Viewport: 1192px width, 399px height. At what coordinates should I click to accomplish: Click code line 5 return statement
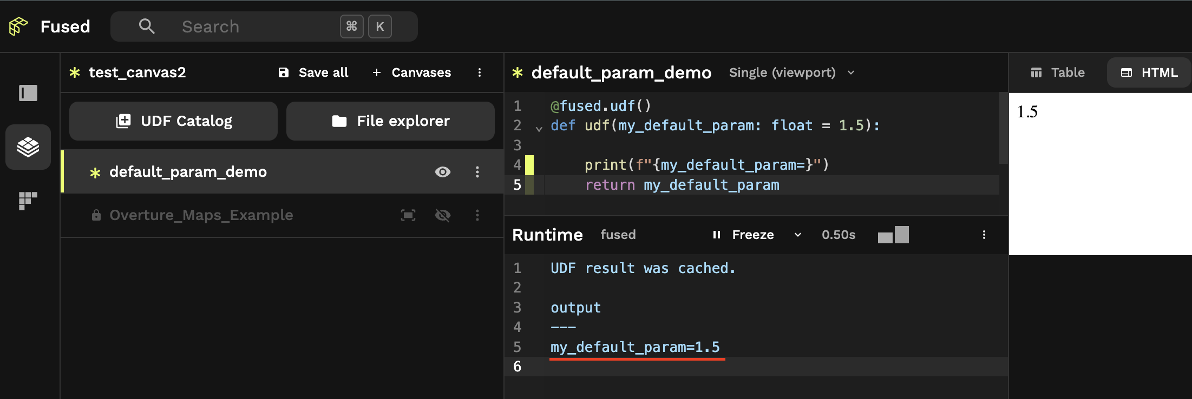[x=682, y=185]
